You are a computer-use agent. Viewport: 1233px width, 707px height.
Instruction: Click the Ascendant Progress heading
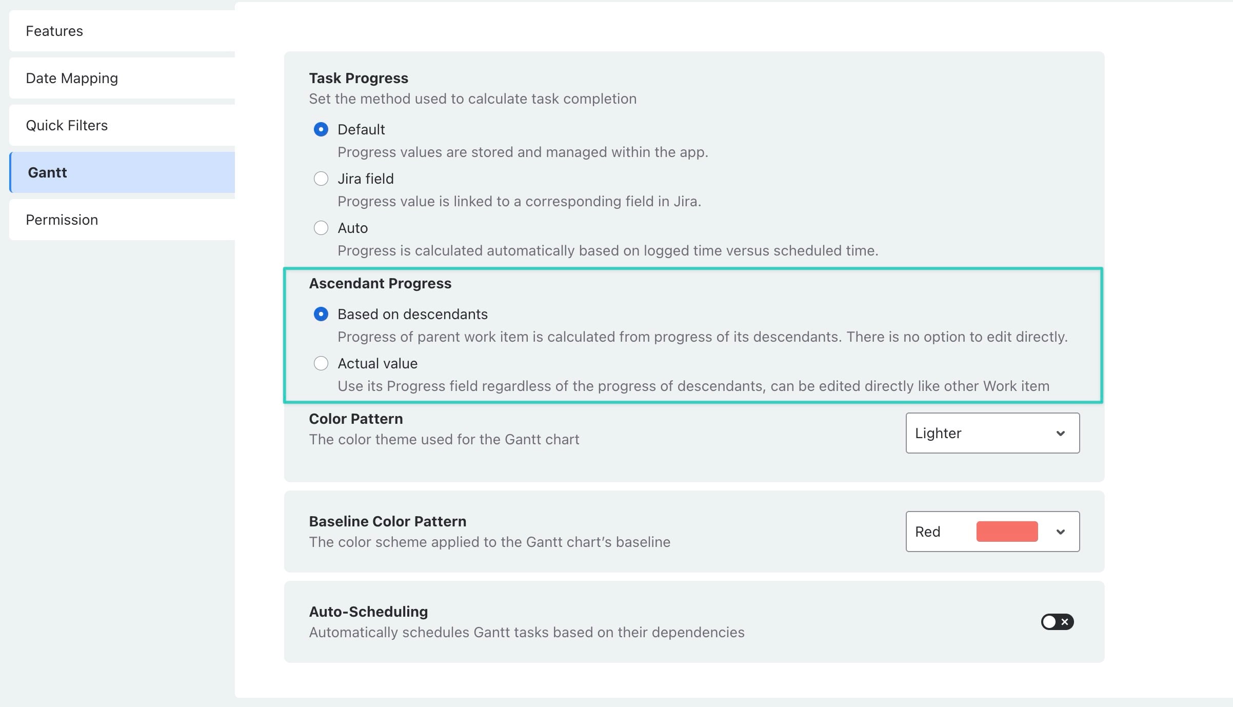380,283
